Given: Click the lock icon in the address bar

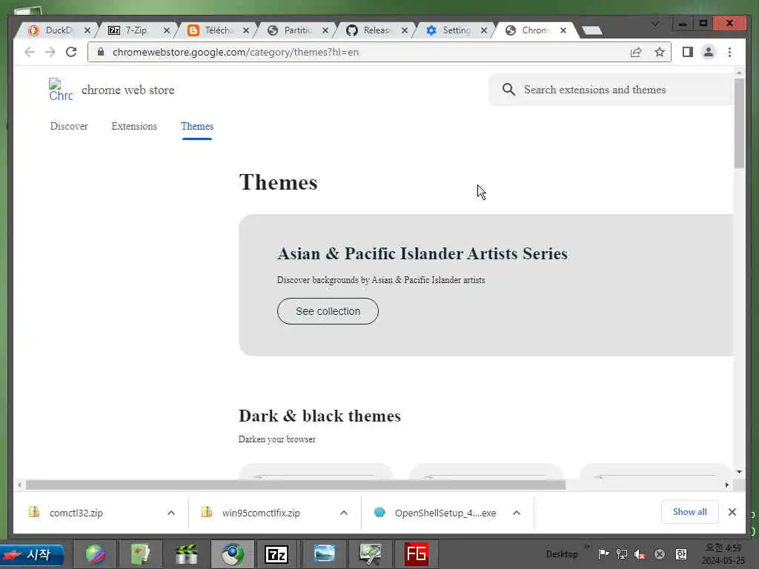Looking at the screenshot, I should tap(101, 52).
